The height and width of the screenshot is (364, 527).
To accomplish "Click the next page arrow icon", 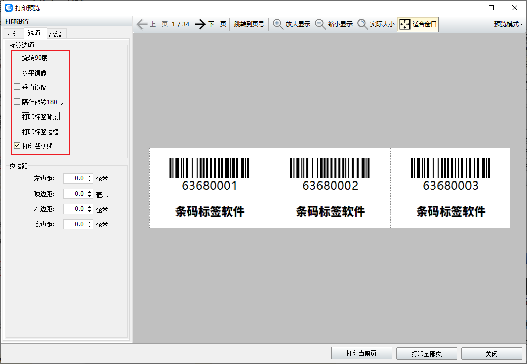I will tap(200, 24).
